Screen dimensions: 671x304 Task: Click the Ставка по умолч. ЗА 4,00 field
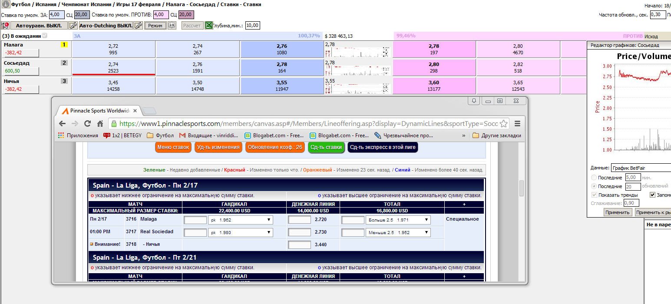(x=57, y=14)
